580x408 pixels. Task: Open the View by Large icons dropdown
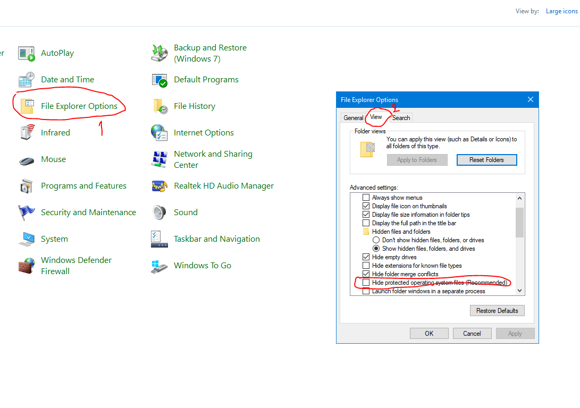(x=561, y=11)
